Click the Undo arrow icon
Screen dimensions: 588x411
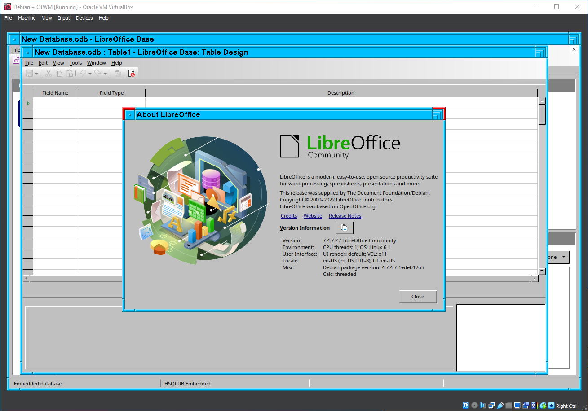point(83,73)
